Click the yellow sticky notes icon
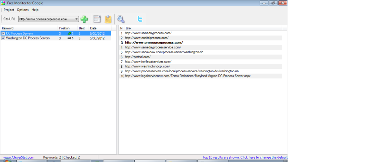The width and height of the screenshot is (382, 166). [x=108, y=19]
